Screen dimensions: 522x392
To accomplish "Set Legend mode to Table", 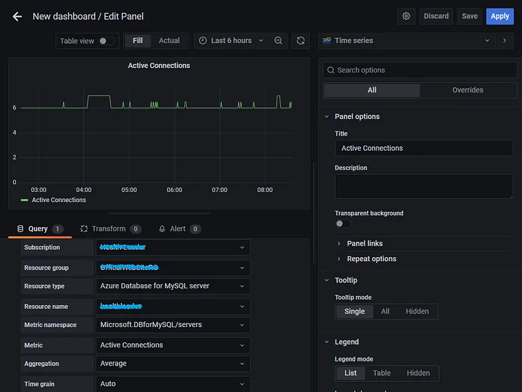I will click(x=381, y=373).
